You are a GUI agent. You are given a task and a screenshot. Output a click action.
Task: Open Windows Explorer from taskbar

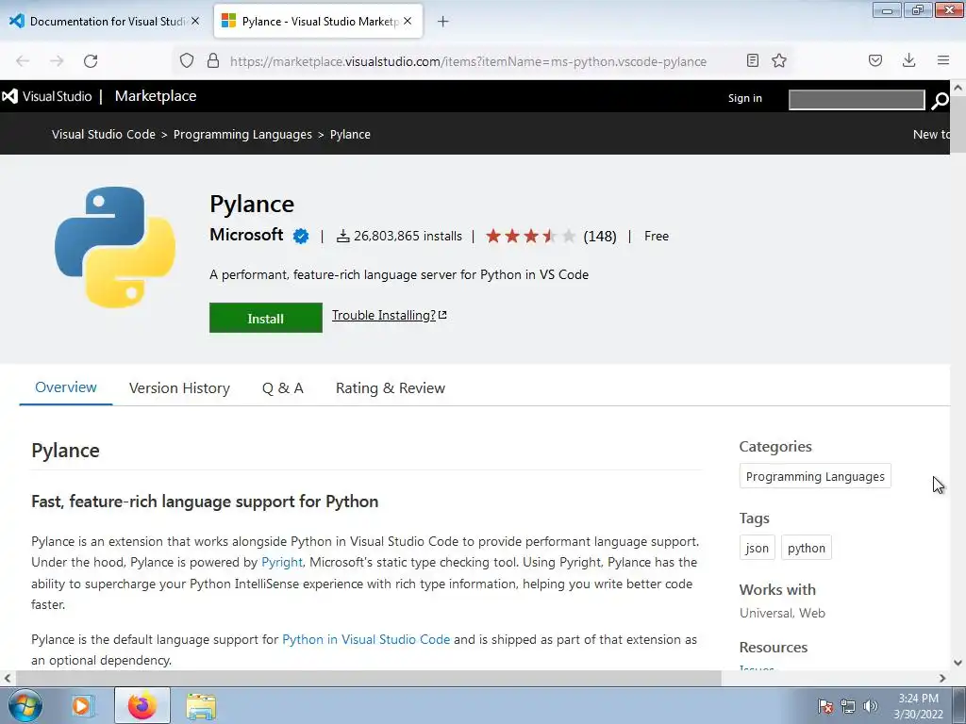click(x=202, y=706)
